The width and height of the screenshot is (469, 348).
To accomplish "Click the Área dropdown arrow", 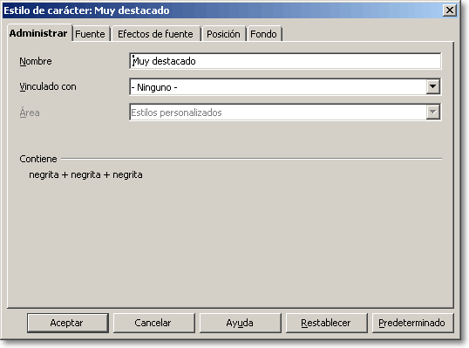I will click(432, 113).
